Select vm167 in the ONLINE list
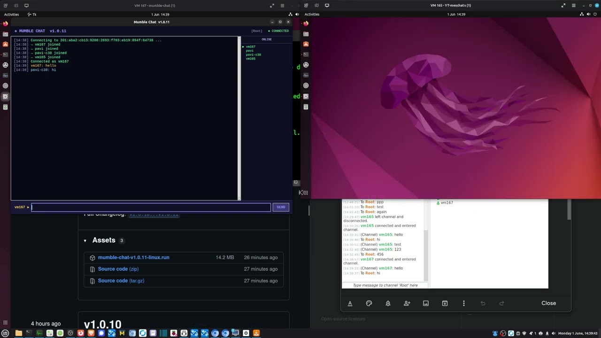The height and width of the screenshot is (338, 601). (x=251, y=47)
